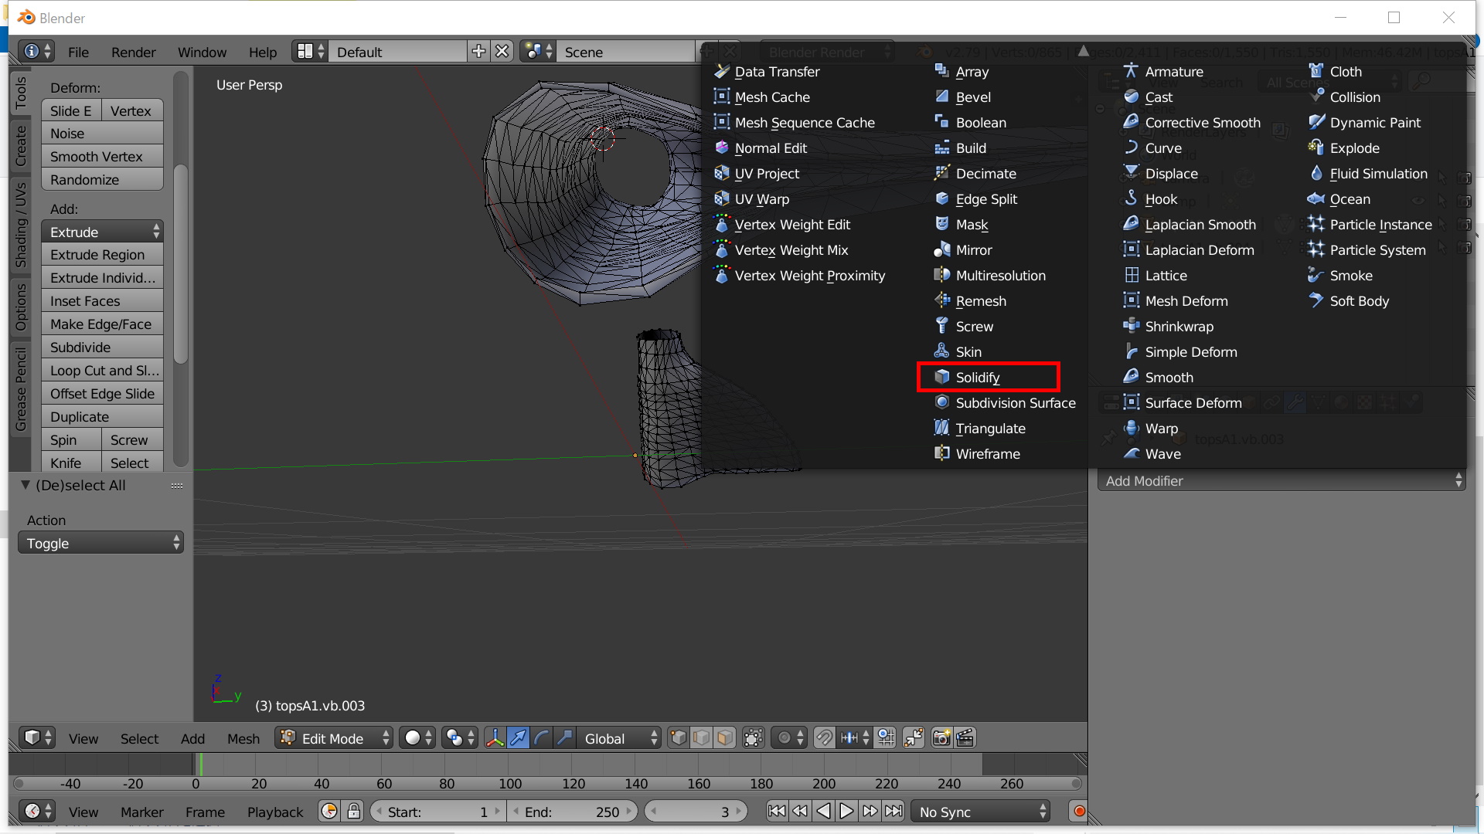Screen dimensions: 1484x834
Task: Switch to edge select mode
Action: tap(702, 738)
